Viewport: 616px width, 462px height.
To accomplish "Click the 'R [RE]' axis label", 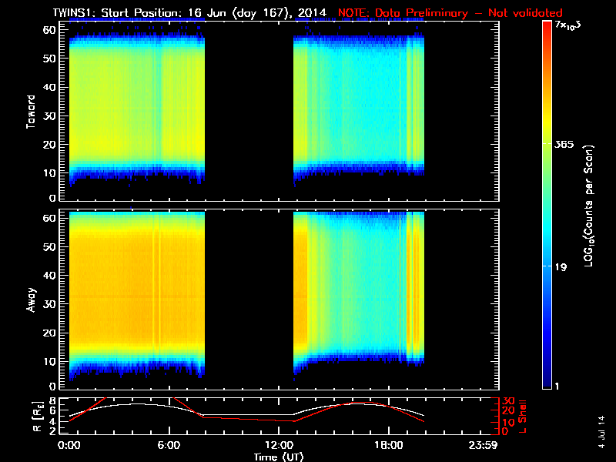I will tap(37, 417).
